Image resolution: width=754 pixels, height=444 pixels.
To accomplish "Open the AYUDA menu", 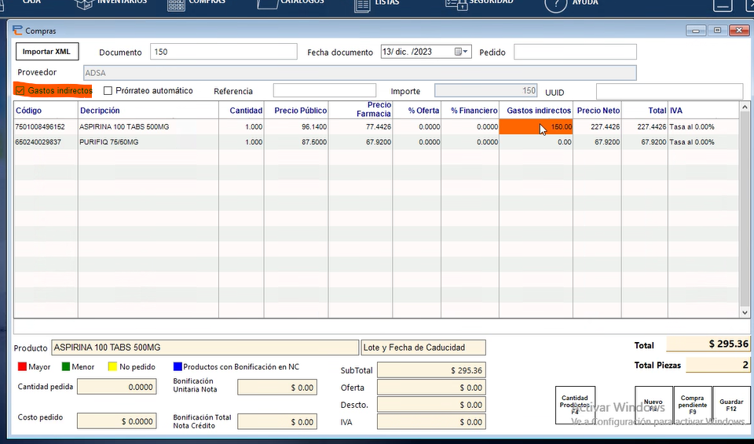I will point(585,2).
